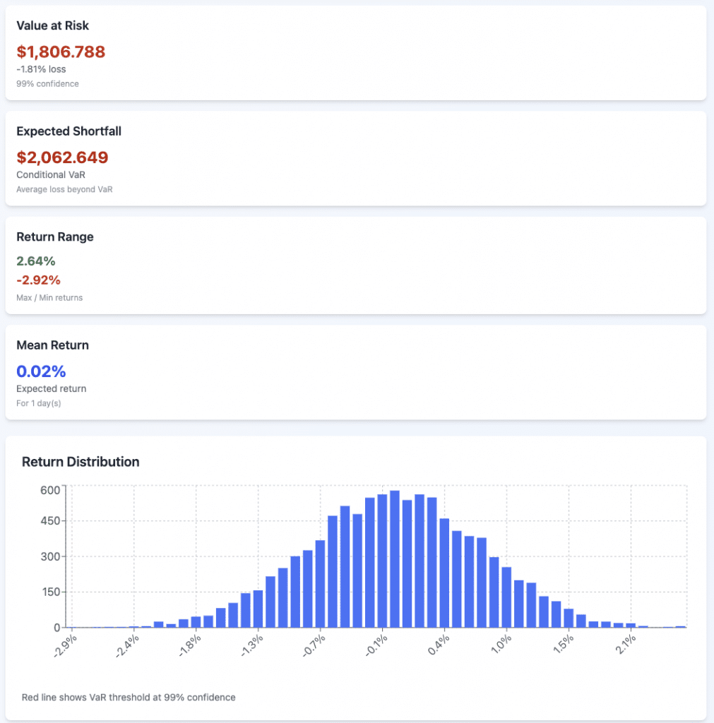
Task: Click the Return Distribution chart title
Action: pos(81,462)
